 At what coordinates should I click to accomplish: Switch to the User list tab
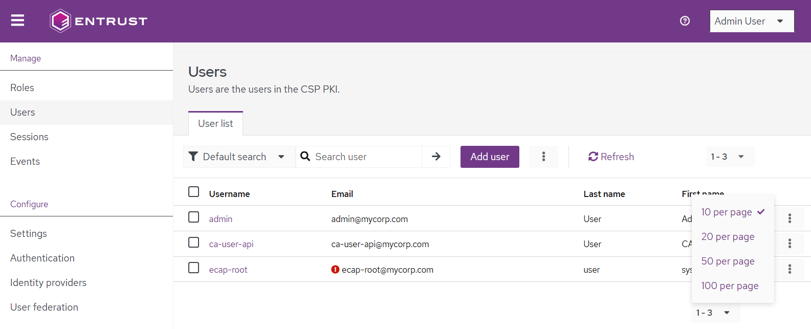coord(215,124)
